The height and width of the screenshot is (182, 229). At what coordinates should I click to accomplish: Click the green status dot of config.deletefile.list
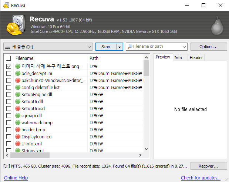[x=18, y=87]
